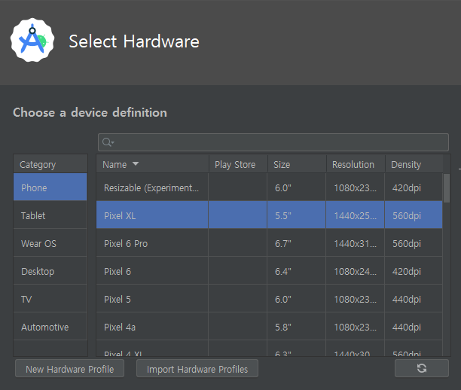Click the Category list blank bottom row
Screen dimensions: 461x390
pyautogui.click(x=50, y=349)
